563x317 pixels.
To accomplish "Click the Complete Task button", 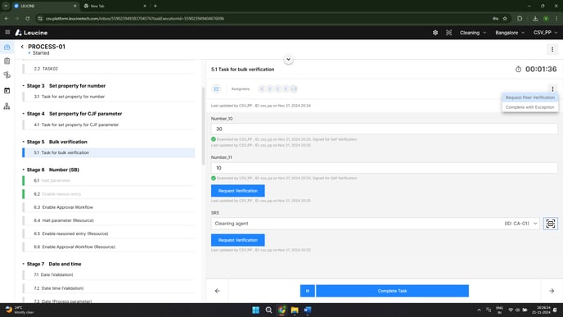I will pos(392,291).
